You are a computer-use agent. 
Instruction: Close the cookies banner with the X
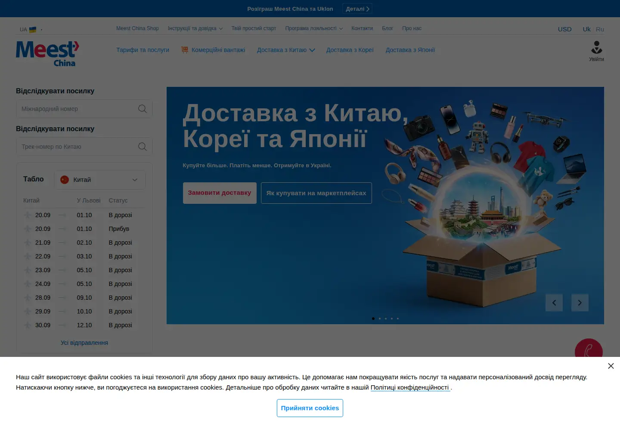pyautogui.click(x=611, y=366)
